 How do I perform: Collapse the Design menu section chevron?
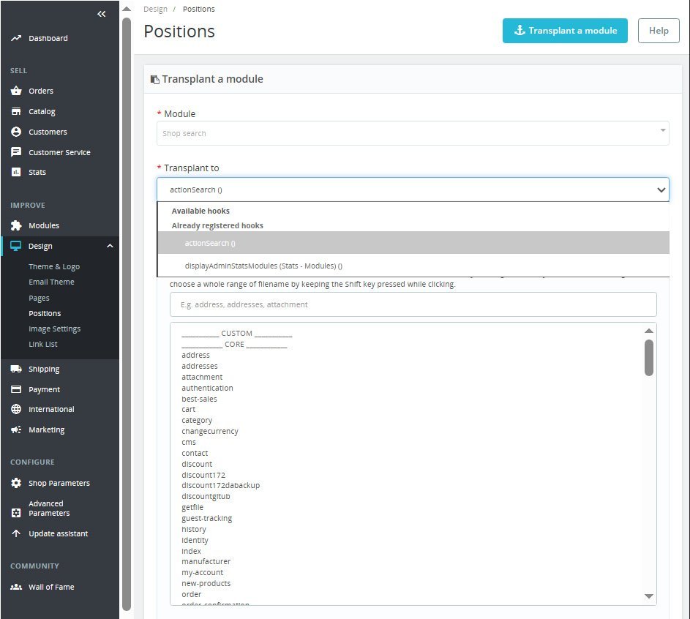(x=110, y=246)
